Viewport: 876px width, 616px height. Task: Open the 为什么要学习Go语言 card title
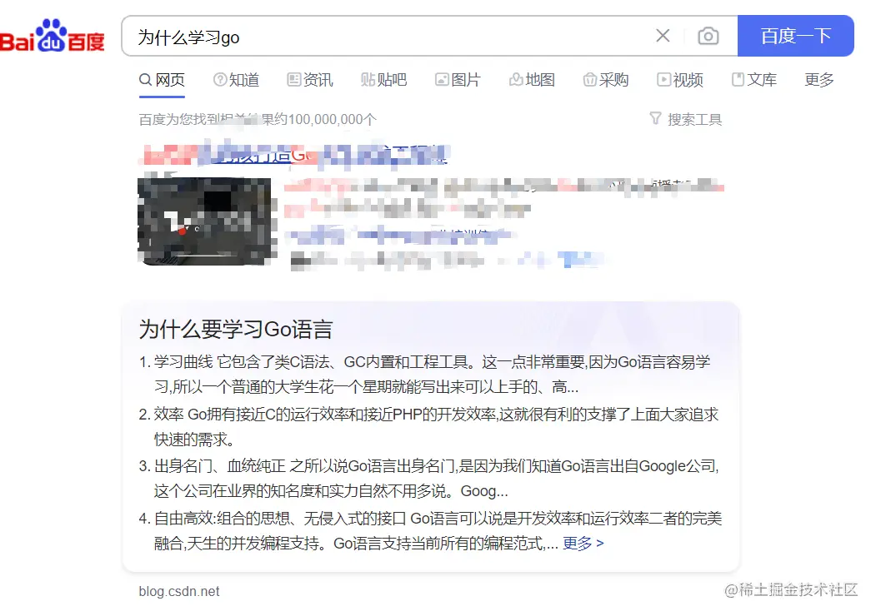[x=235, y=329]
